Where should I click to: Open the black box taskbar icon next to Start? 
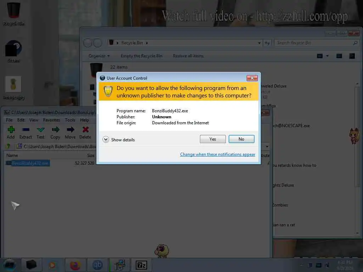(31, 265)
